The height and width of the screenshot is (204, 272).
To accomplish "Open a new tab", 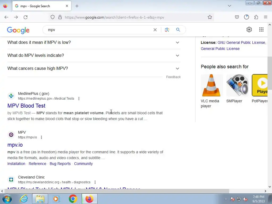I will pyautogui.click(x=77, y=6).
